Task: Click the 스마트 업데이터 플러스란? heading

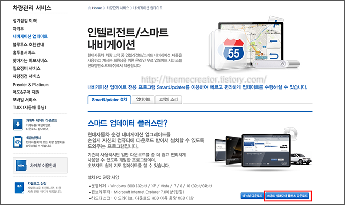Action: [128, 123]
